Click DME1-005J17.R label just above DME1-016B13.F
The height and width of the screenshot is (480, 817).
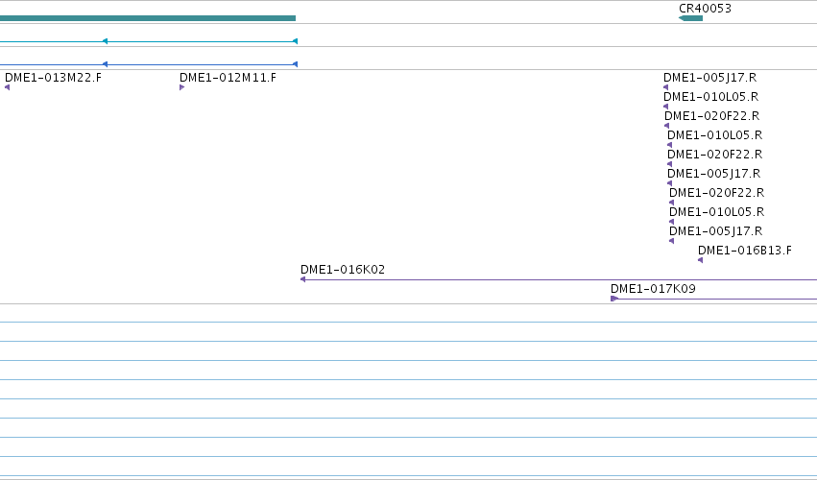pos(716,230)
